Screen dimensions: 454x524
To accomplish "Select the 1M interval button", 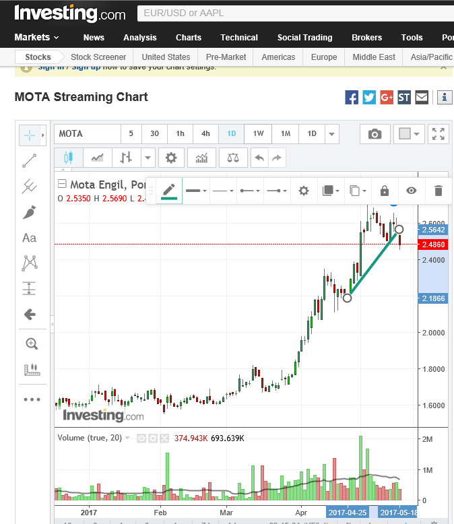I will [286, 134].
